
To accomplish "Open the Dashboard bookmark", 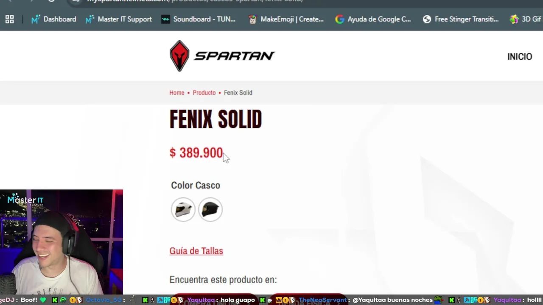I will point(54,19).
